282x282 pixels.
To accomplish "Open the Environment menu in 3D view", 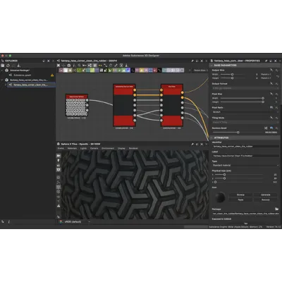I will (108, 149).
